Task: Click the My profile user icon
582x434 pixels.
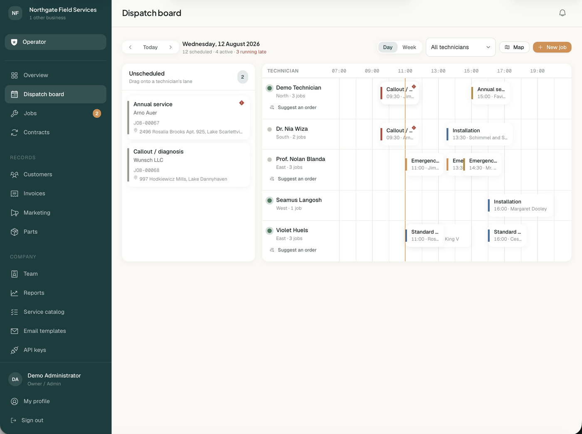Action: (15, 402)
